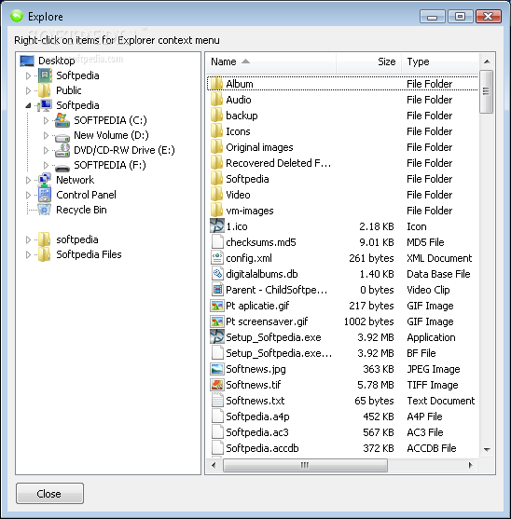Click the vertical scrollbar down arrow
Viewport: 511px width, 519px height.
pos(487,449)
